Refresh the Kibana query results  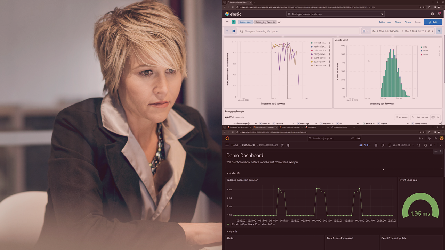439,31
